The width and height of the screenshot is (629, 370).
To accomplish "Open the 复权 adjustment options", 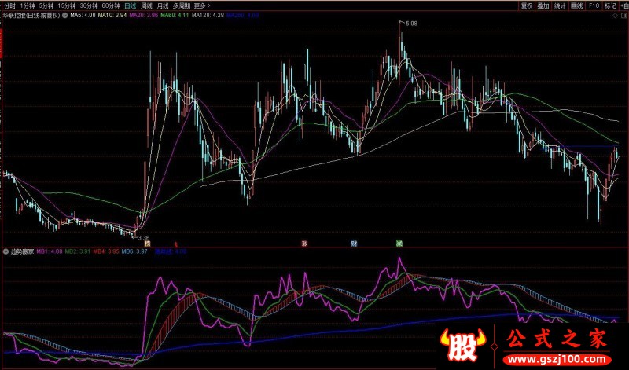I will point(526,5).
